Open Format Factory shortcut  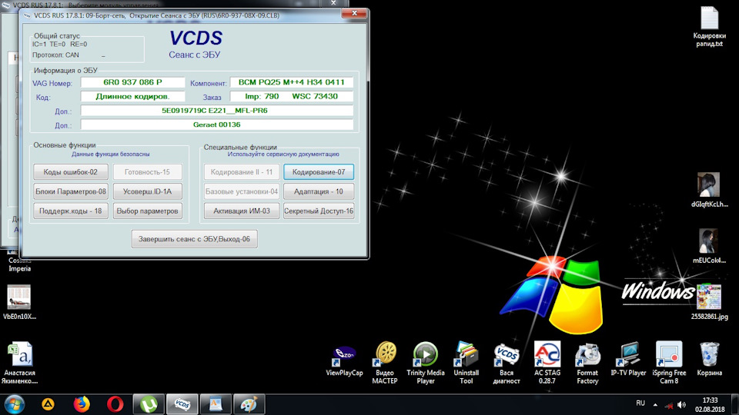(587, 362)
